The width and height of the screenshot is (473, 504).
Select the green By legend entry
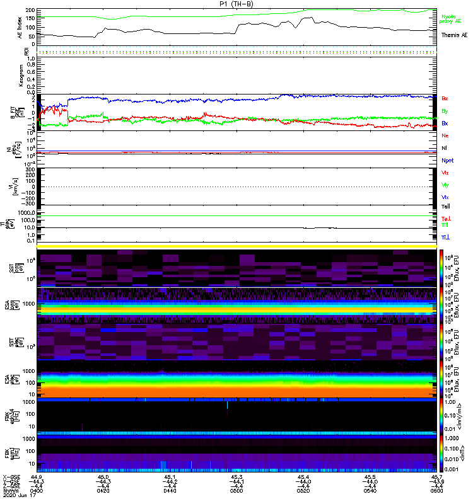(445, 112)
